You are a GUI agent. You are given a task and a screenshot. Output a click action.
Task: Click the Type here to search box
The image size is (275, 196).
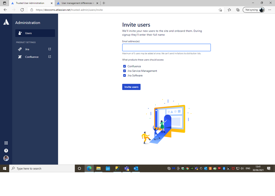[42, 168]
